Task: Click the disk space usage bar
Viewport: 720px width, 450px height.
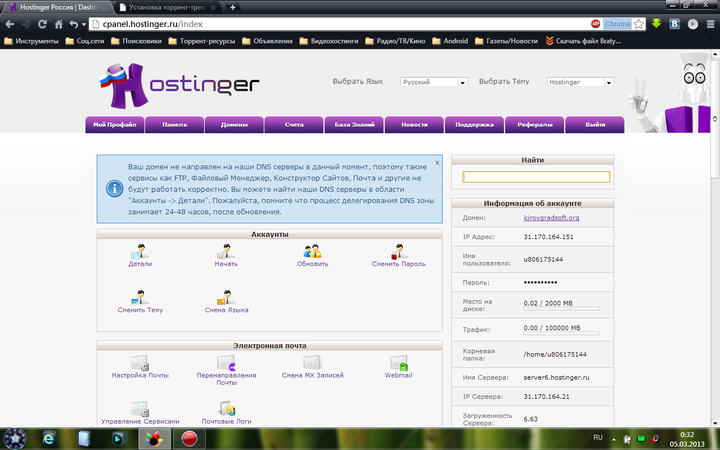Action: [x=561, y=308]
